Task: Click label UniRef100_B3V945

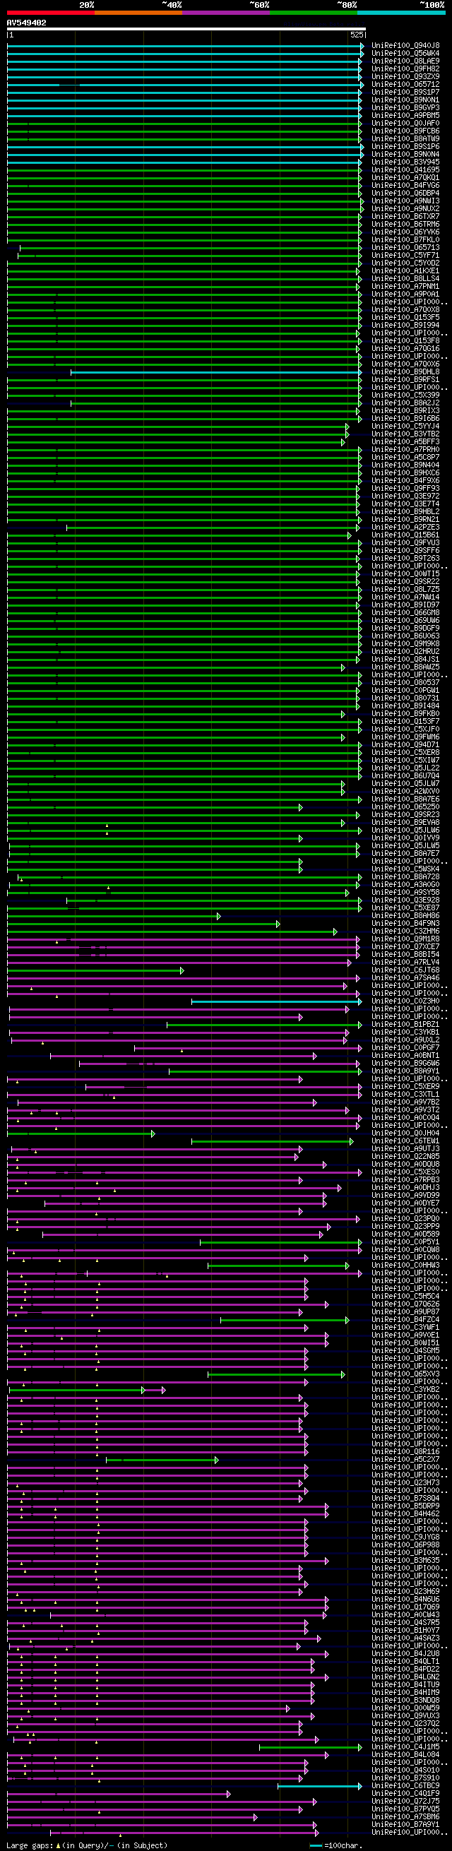Action: point(405,162)
